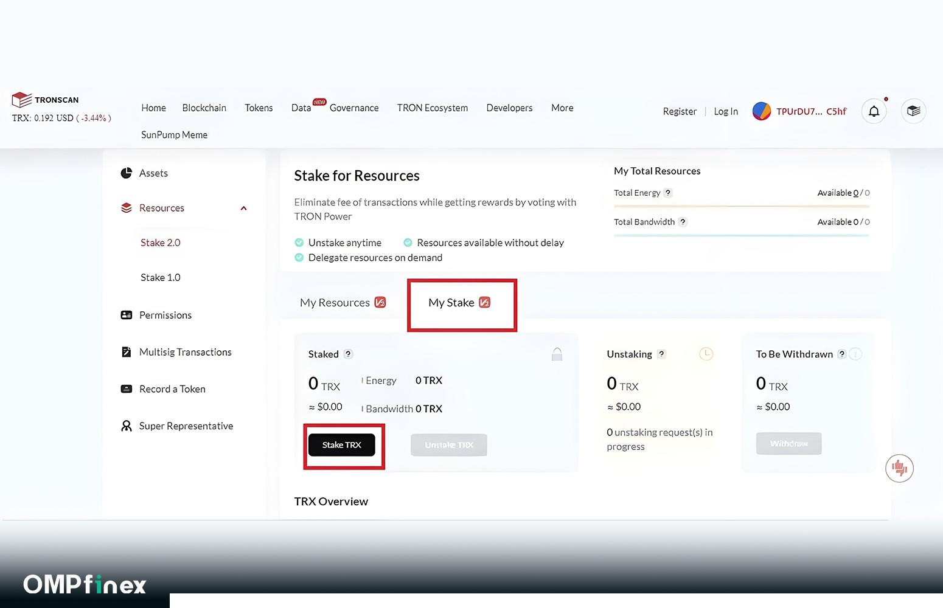This screenshot has height=608, width=943.
Task: Click the Log In link
Action: (x=726, y=111)
